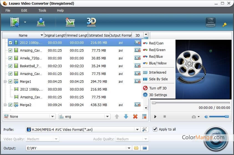Viewport: 234px width, 155px height.
Task: Open 3D Settings
Action: tap(158, 95)
